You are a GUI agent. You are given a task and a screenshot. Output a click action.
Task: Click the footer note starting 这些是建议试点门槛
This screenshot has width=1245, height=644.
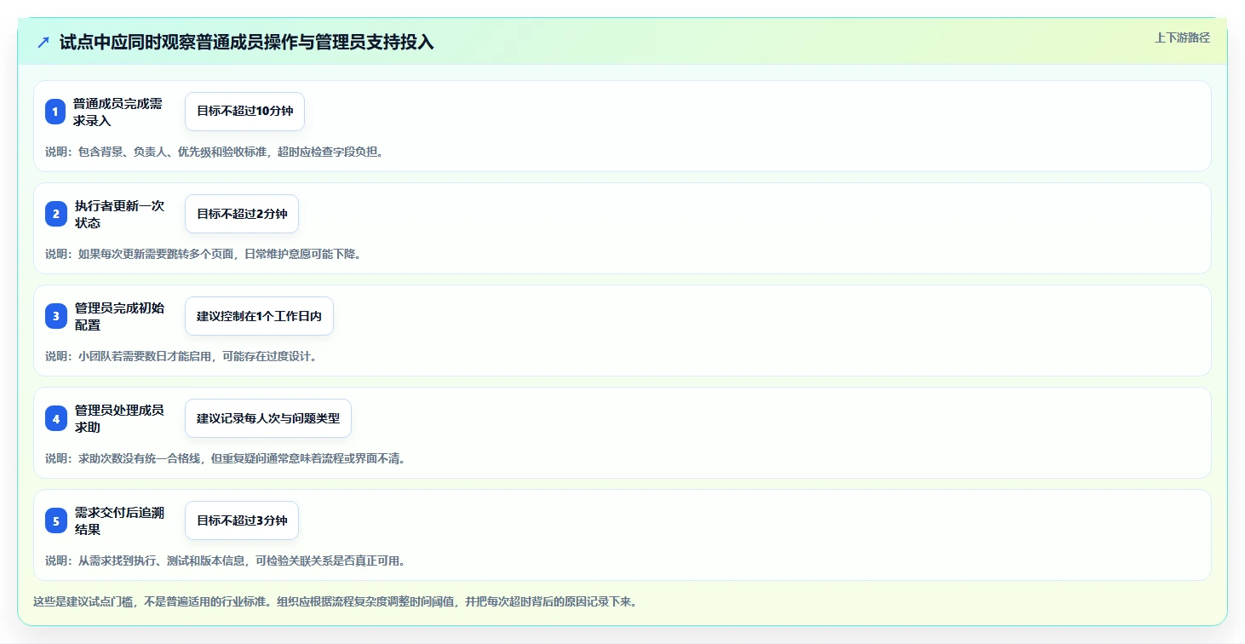(336, 601)
